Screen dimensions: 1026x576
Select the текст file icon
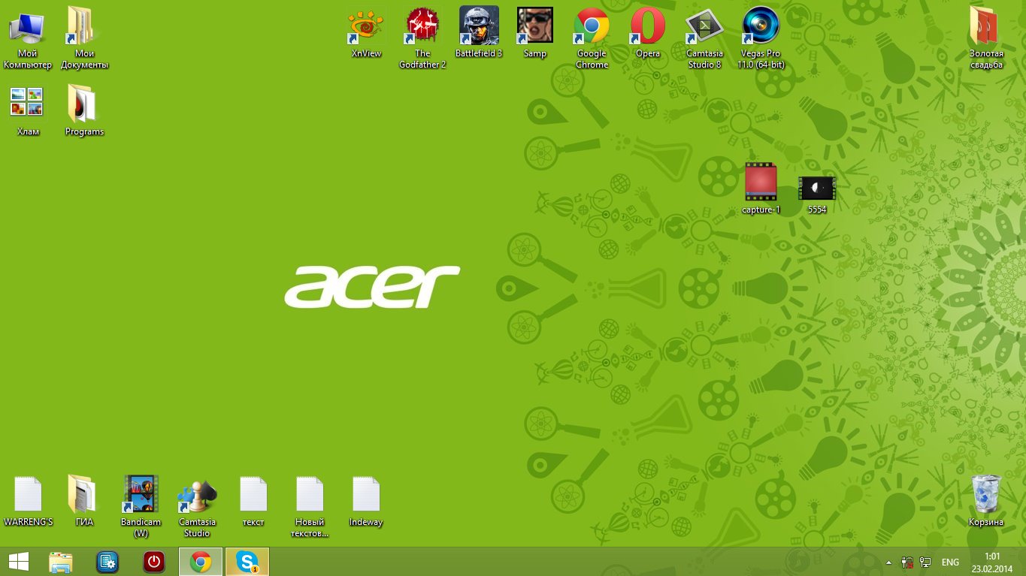(253, 501)
